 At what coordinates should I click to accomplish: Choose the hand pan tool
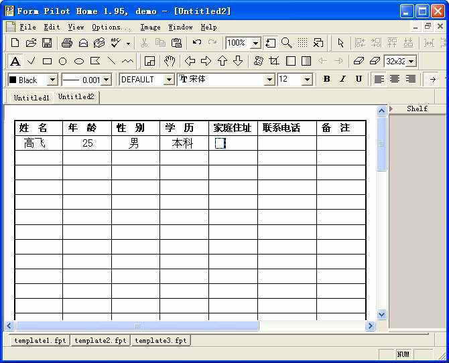[x=170, y=61]
